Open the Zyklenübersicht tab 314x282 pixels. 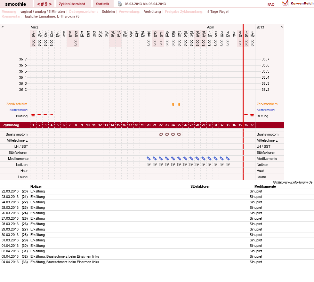pos(72,4)
